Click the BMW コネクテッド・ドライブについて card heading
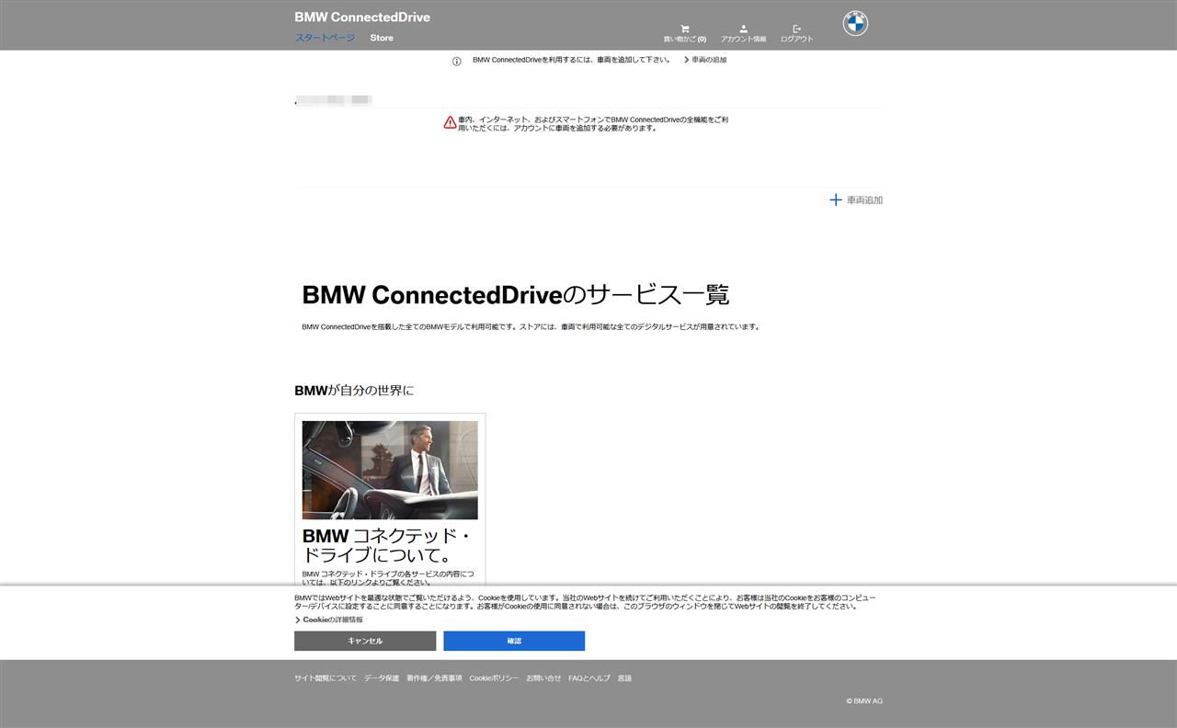 [386, 545]
